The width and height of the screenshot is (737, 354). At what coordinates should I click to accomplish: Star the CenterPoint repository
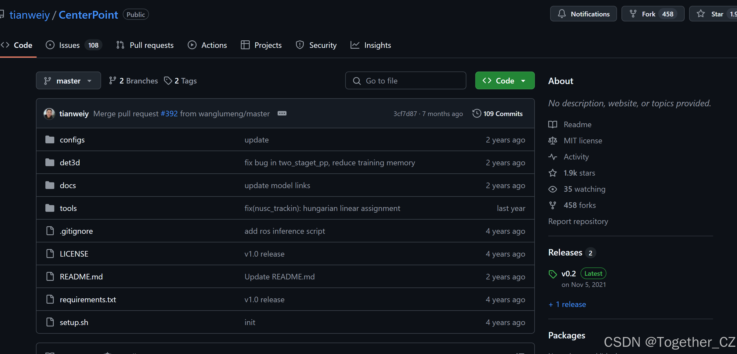[713, 14]
